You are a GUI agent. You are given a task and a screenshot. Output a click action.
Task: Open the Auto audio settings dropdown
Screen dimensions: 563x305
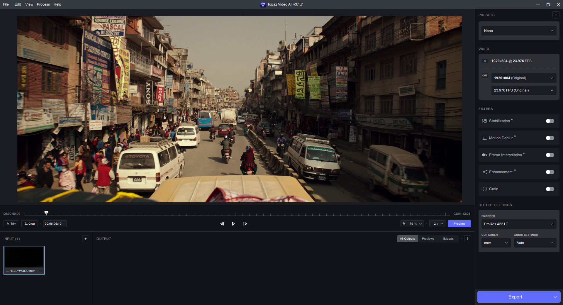point(535,243)
